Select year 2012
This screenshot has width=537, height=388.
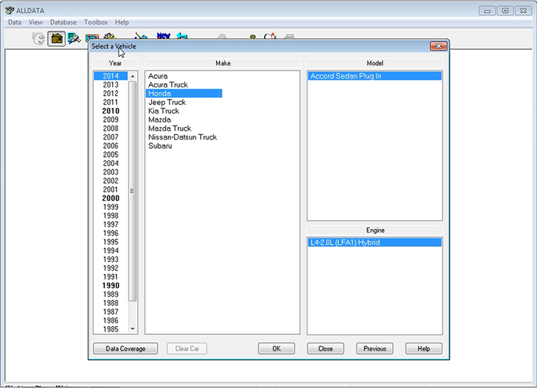pyautogui.click(x=111, y=93)
